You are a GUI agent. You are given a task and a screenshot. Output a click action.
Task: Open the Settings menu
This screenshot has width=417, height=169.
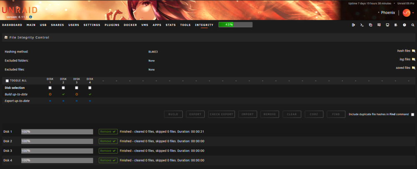pyautogui.click(x=92, y=25)
